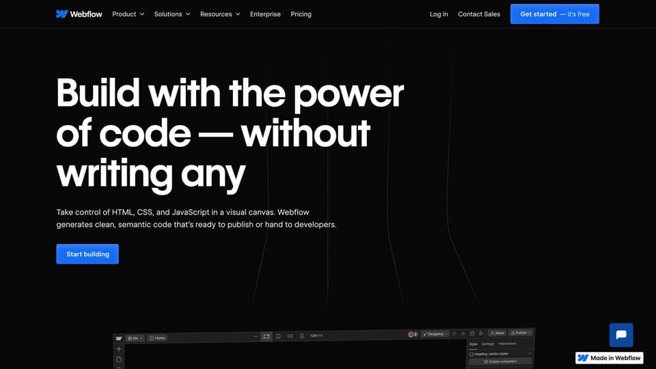This screenshot has width=656, height=369.
Task: Open the Publish dropdown in Designer
Action: [521, 333]
